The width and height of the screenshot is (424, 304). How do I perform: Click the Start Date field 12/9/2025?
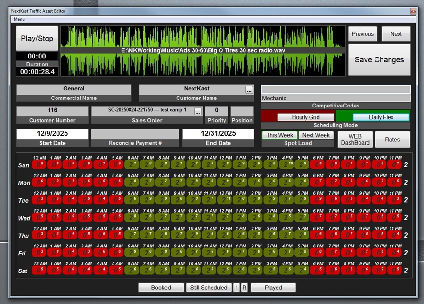[52, 134]
